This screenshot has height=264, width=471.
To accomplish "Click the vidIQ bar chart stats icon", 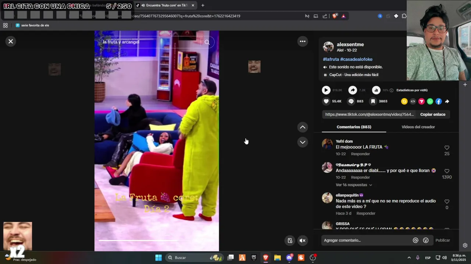I will 376,90.
